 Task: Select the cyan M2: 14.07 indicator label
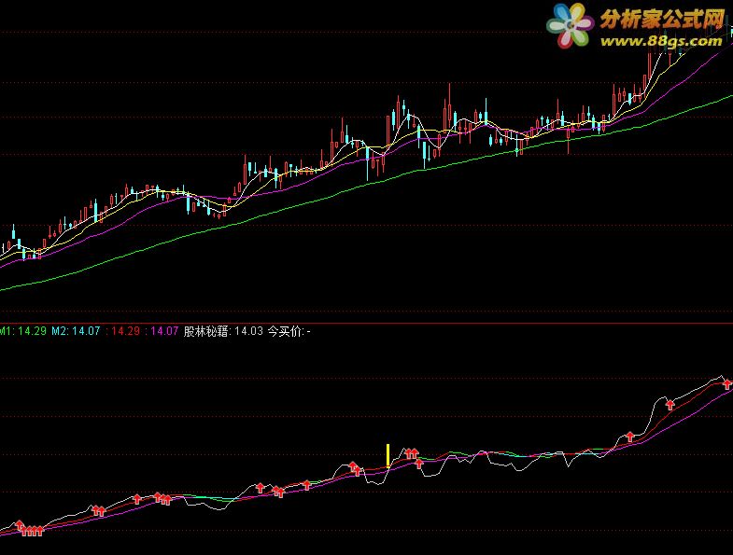click(x=76, y=331)
